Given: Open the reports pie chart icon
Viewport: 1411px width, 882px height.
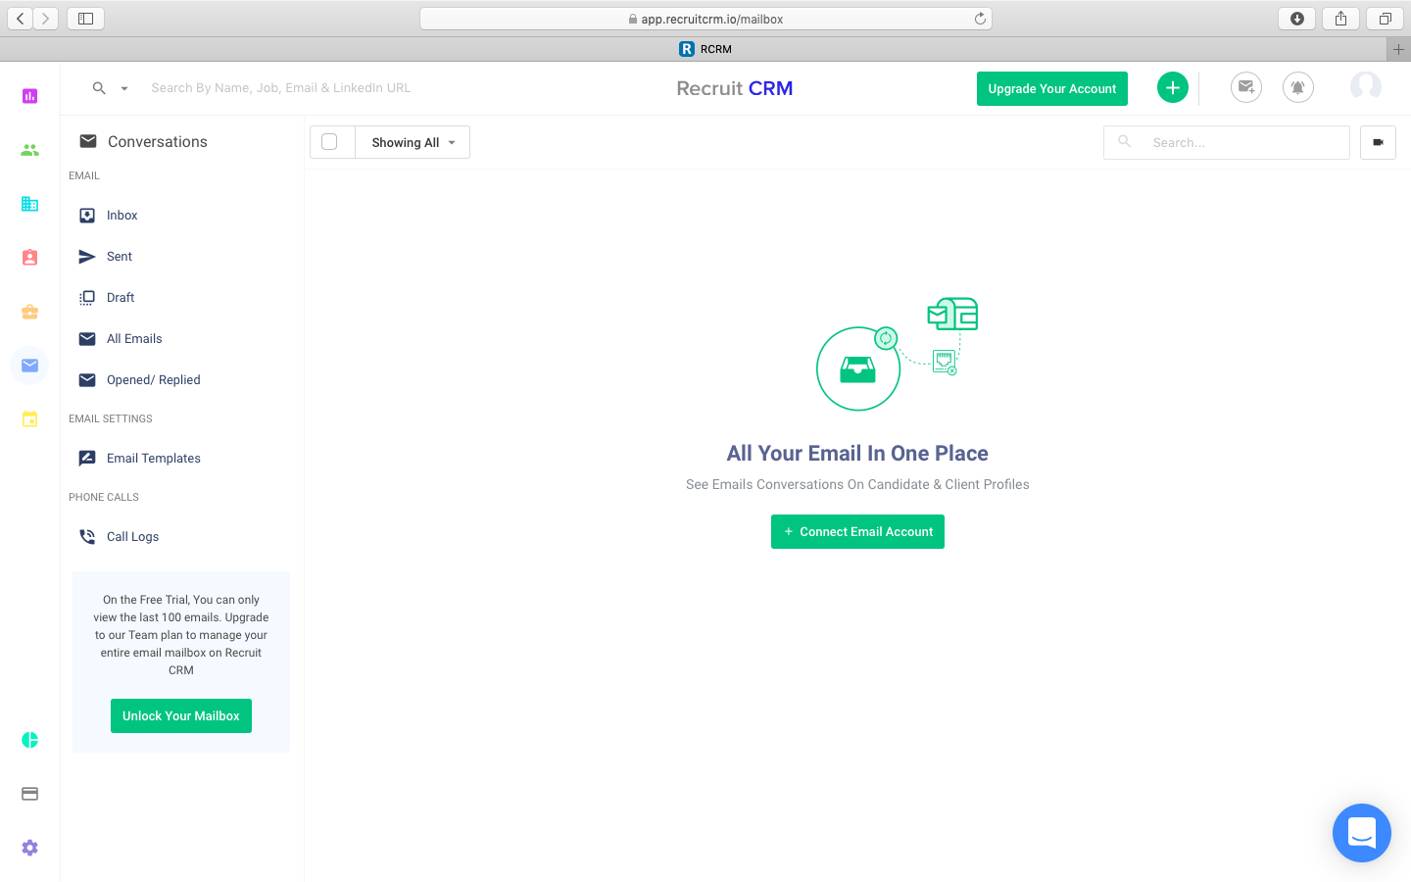Looking at the screenshot, I should click(x=29, y=740).
